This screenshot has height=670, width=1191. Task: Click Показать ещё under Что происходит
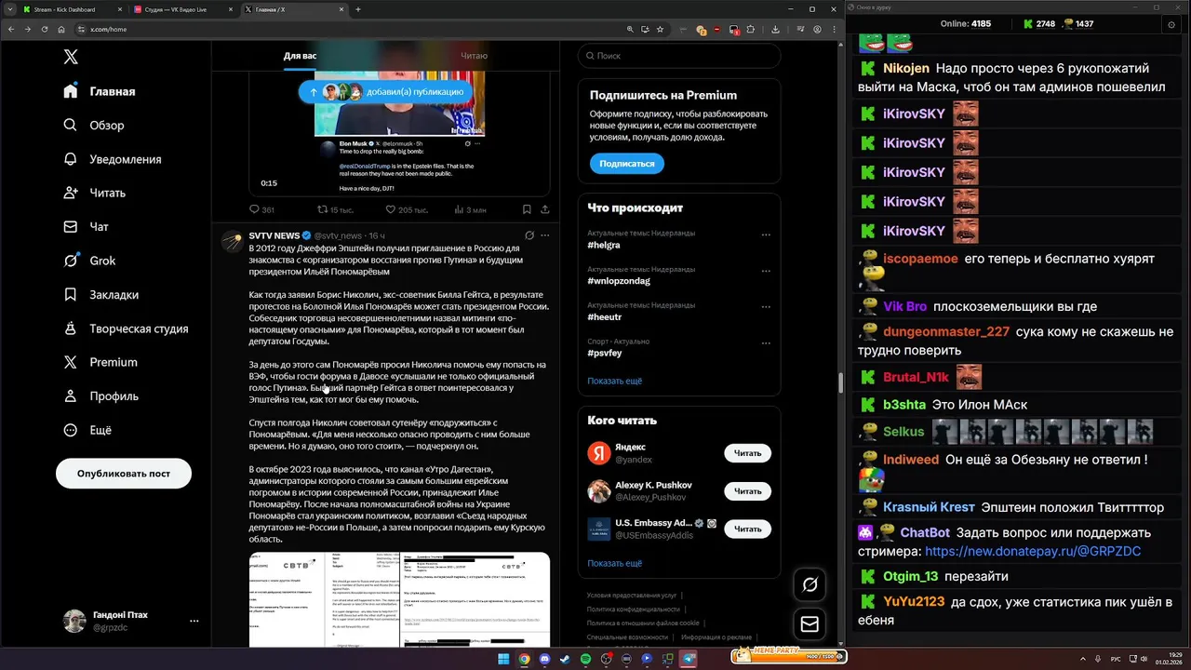[x=614, y=381]
